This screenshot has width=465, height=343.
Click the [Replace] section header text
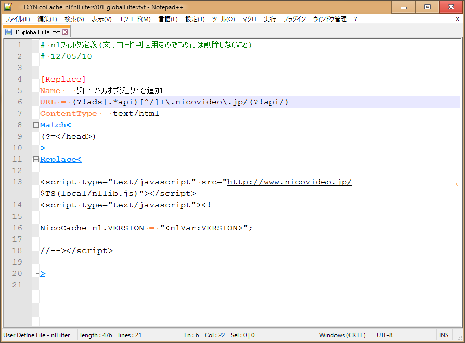63,80
